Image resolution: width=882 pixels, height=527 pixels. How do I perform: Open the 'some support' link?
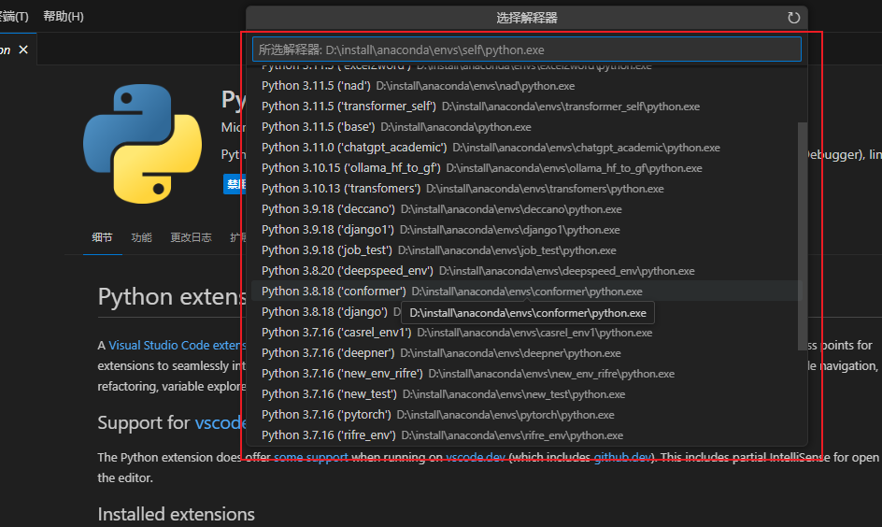(311, 457)
